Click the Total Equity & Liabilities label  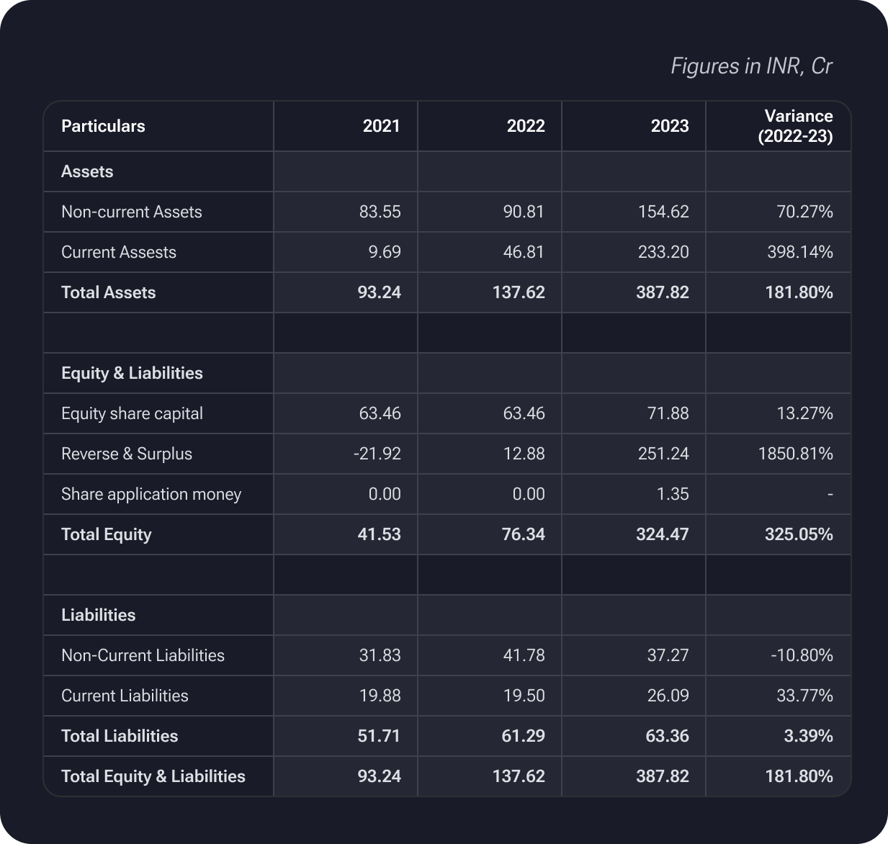pyautogui.click(x=153, y=776)
